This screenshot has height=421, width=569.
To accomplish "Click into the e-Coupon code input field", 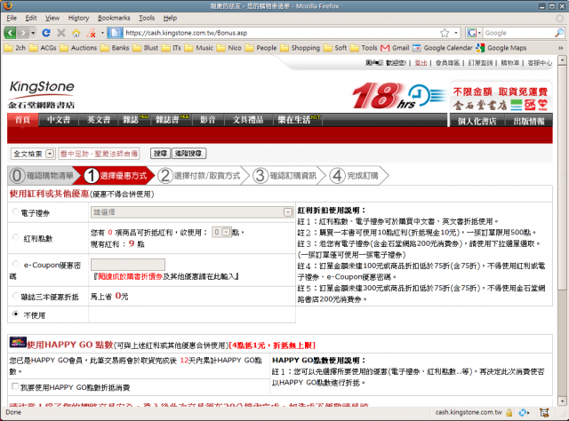I will (x=128, y=265).
